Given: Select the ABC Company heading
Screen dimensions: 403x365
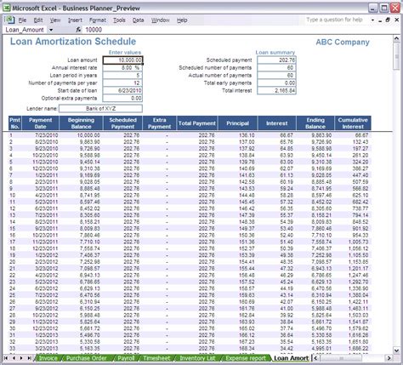Looking at the screenshot, I should pyautogui.click(x=343, y=43).
